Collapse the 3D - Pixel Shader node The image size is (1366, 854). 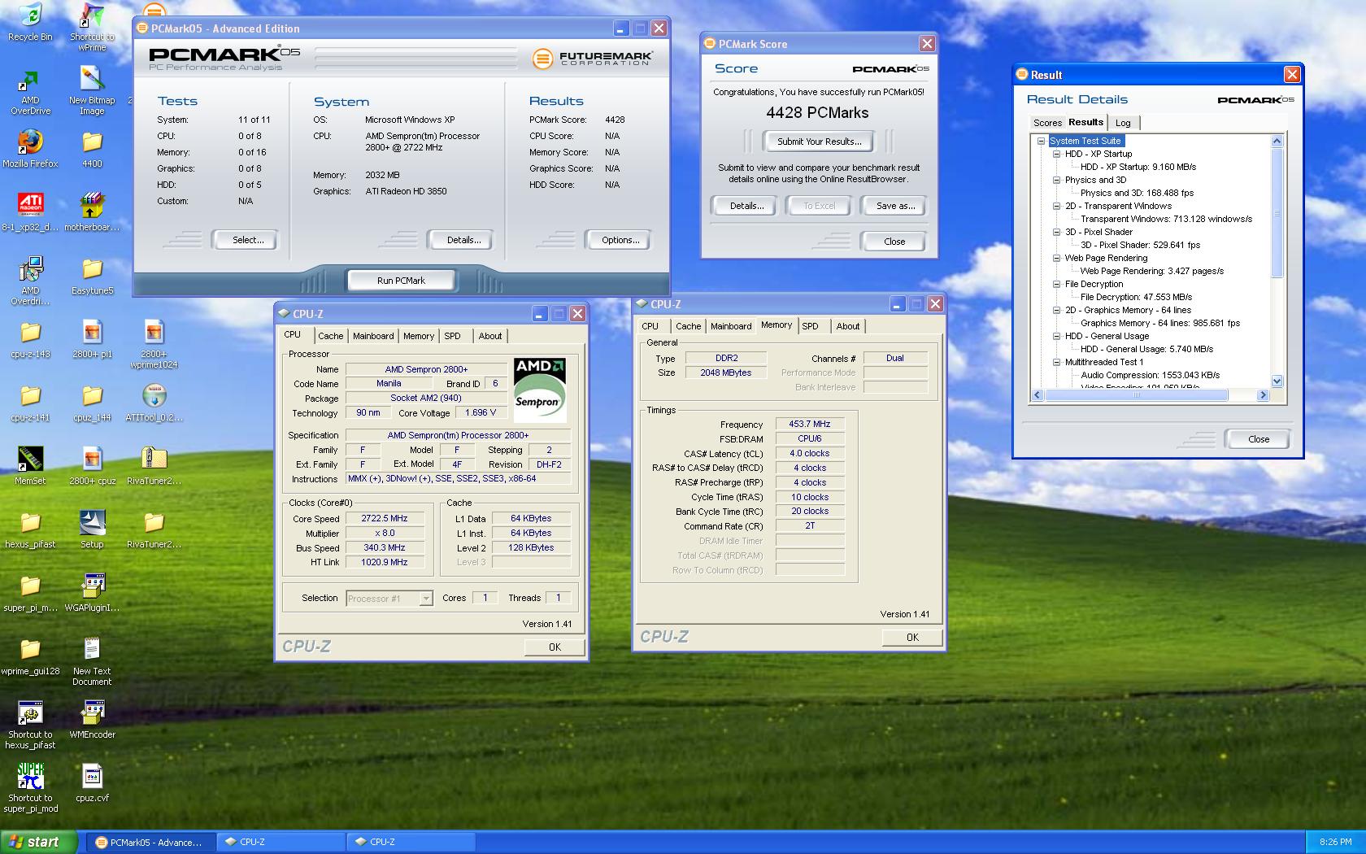coord(1056,232)
